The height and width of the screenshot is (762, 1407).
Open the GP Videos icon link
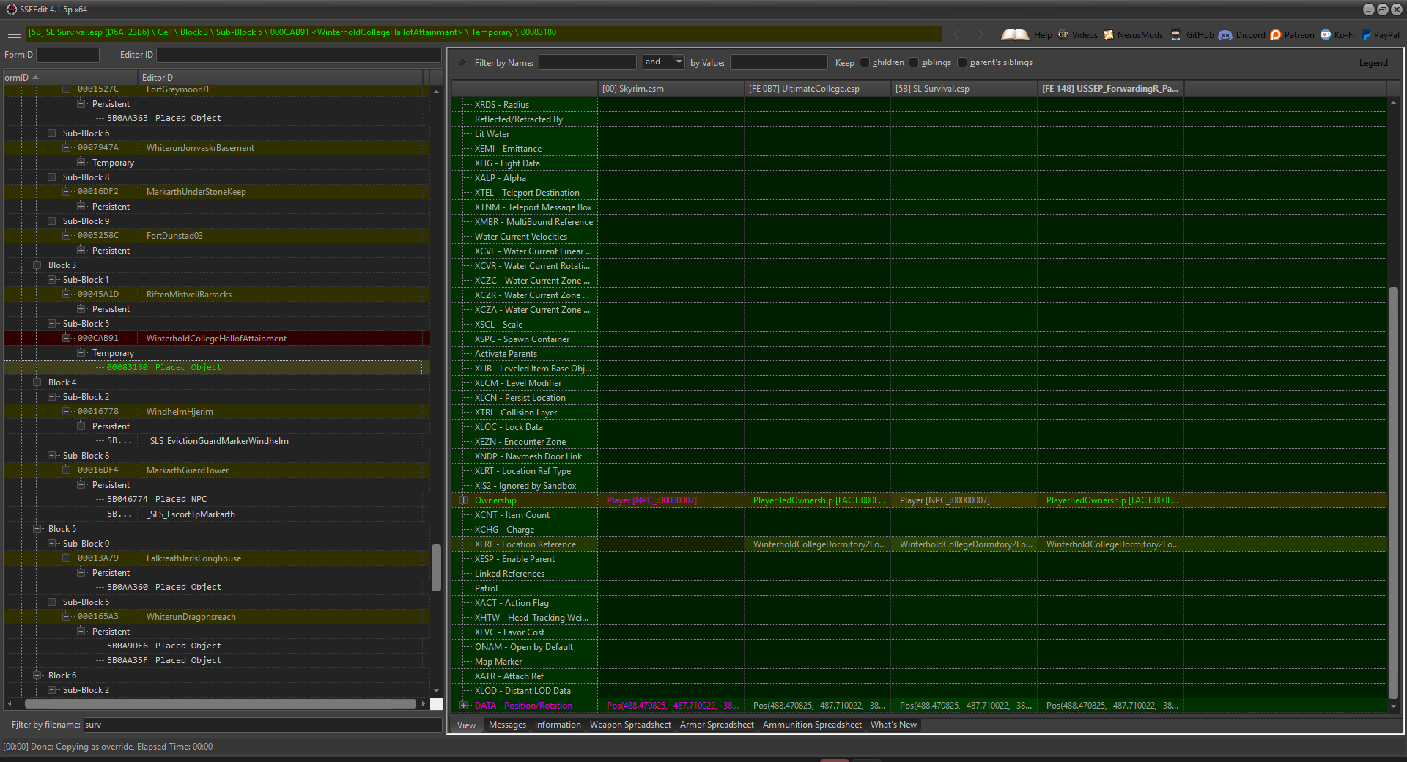tap(1063, 34)
